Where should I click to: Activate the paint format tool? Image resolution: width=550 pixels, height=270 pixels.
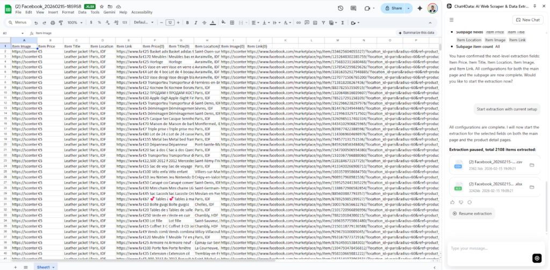click(x=61, y=23)
